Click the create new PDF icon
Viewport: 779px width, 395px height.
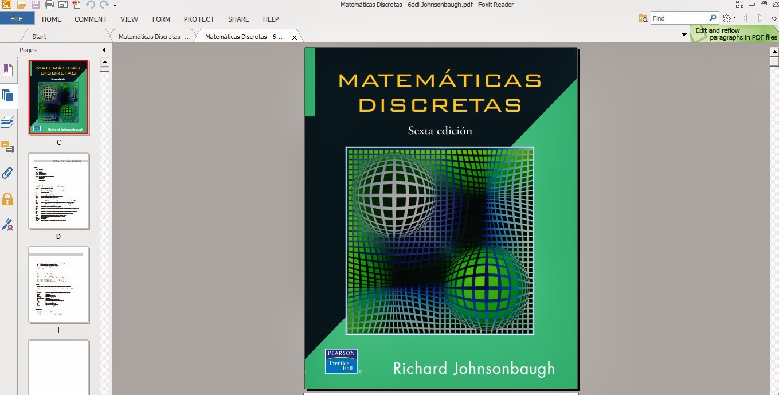tap(76, 5)
